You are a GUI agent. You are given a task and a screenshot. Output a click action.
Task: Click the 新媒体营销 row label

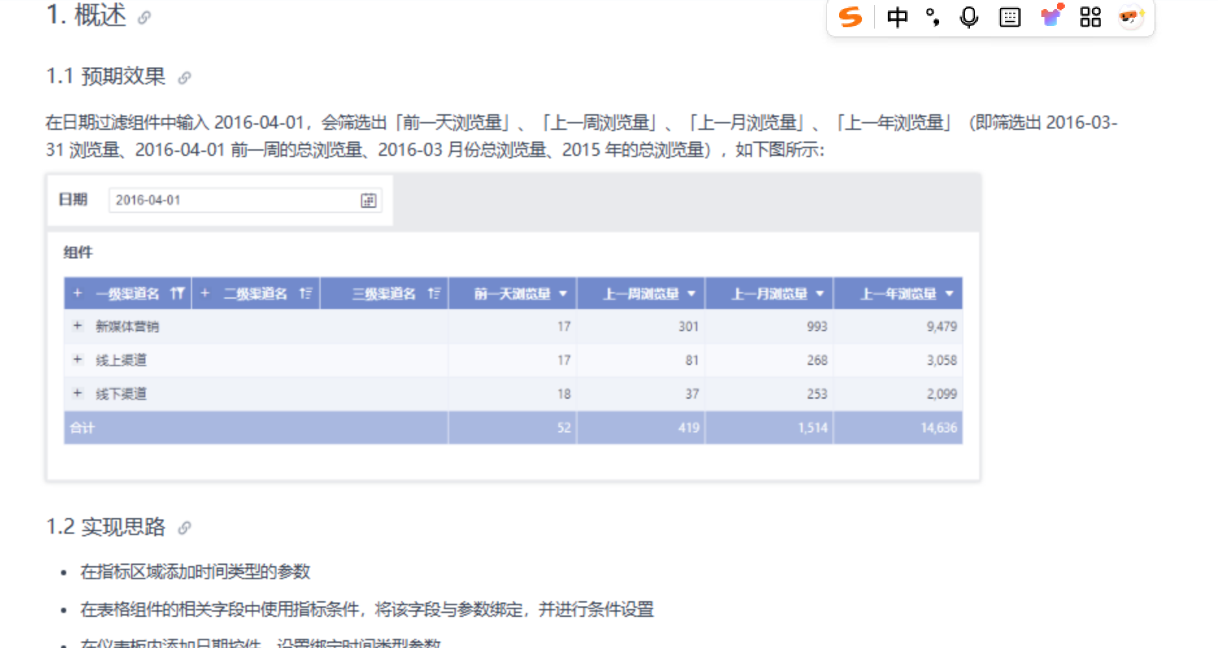(x=127, y=327)
